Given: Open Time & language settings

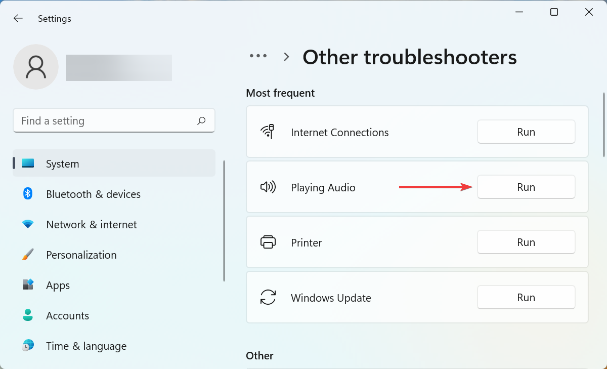Looking at the screenshot, I should (x=114, y=346).
